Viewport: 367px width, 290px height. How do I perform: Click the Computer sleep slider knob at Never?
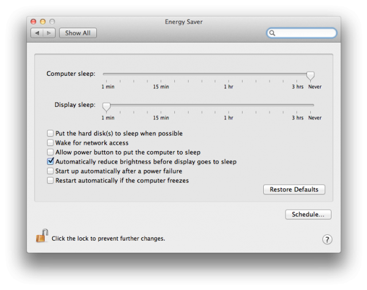pyautogui.click(x=310, y=76)
